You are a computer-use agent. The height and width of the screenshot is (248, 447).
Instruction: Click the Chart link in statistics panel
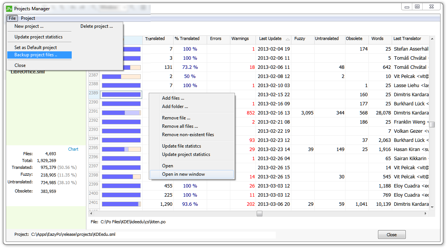(73, 149)
